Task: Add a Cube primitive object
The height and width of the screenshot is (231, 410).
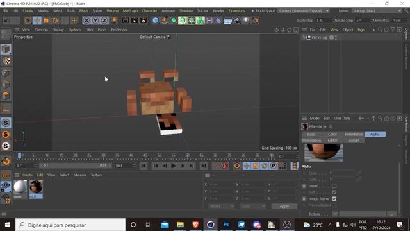Action: coord(156,21)
